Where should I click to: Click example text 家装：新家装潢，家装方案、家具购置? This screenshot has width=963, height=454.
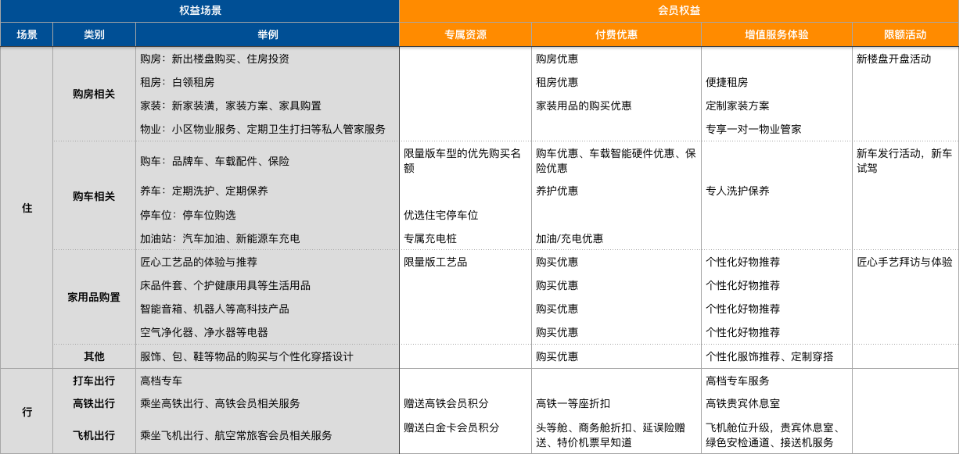(x=231, y=105)
